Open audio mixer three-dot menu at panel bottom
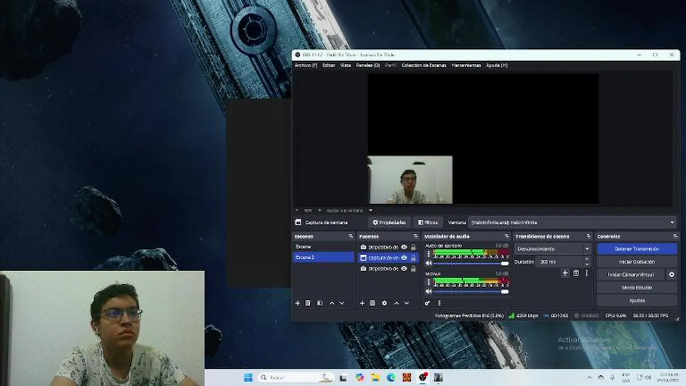Screen dimensions: 686x386 (439, 303)
